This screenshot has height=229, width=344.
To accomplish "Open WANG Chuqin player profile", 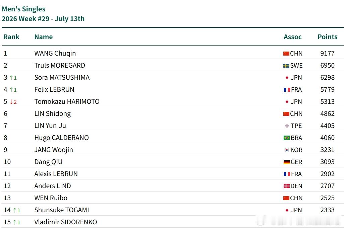I will tap(55, 53).
